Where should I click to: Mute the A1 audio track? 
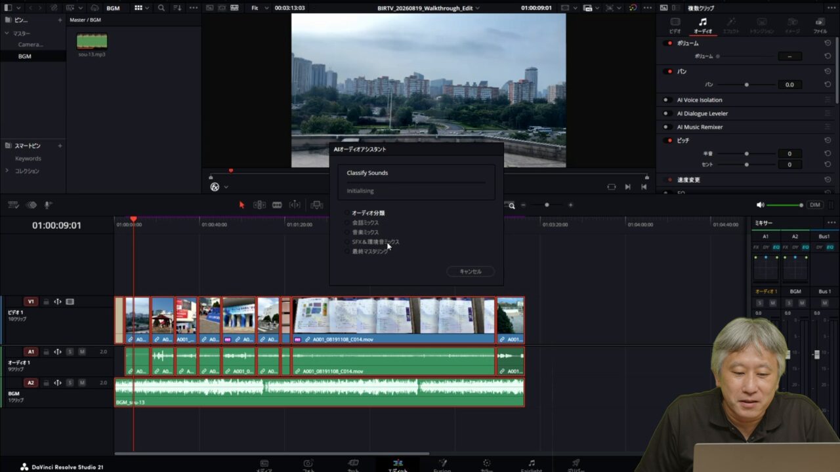pyautogui.click(x=82, y=352)
